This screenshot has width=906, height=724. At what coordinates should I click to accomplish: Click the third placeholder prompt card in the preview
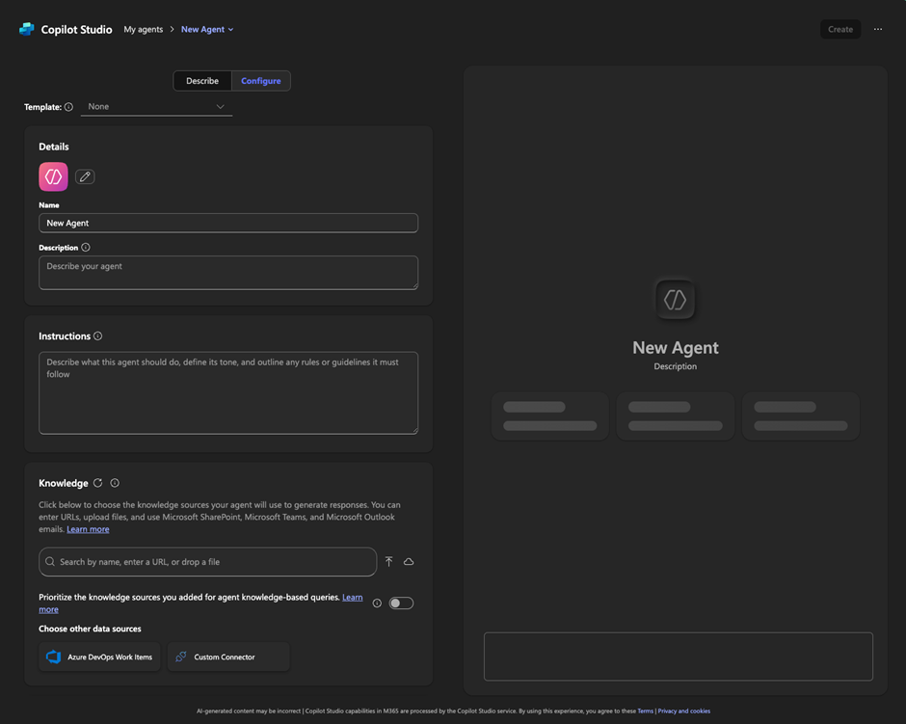(801, 416)
